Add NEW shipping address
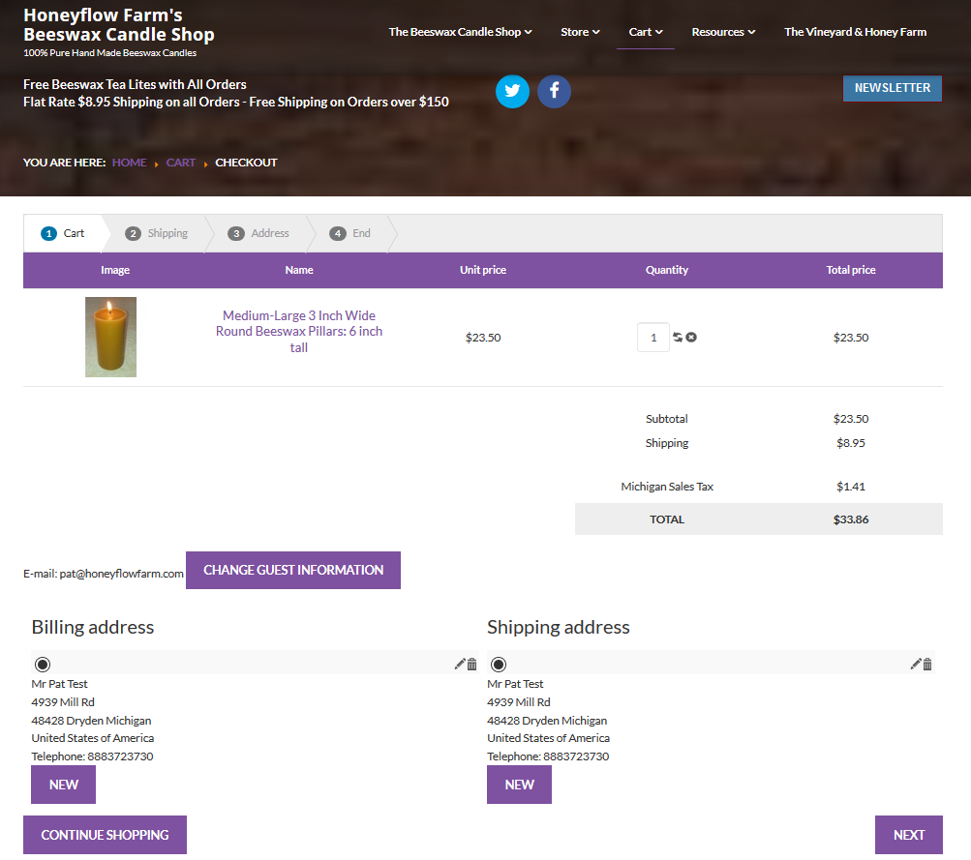The height and width of the screenshot is (860, 971). (x=519, y=785)
